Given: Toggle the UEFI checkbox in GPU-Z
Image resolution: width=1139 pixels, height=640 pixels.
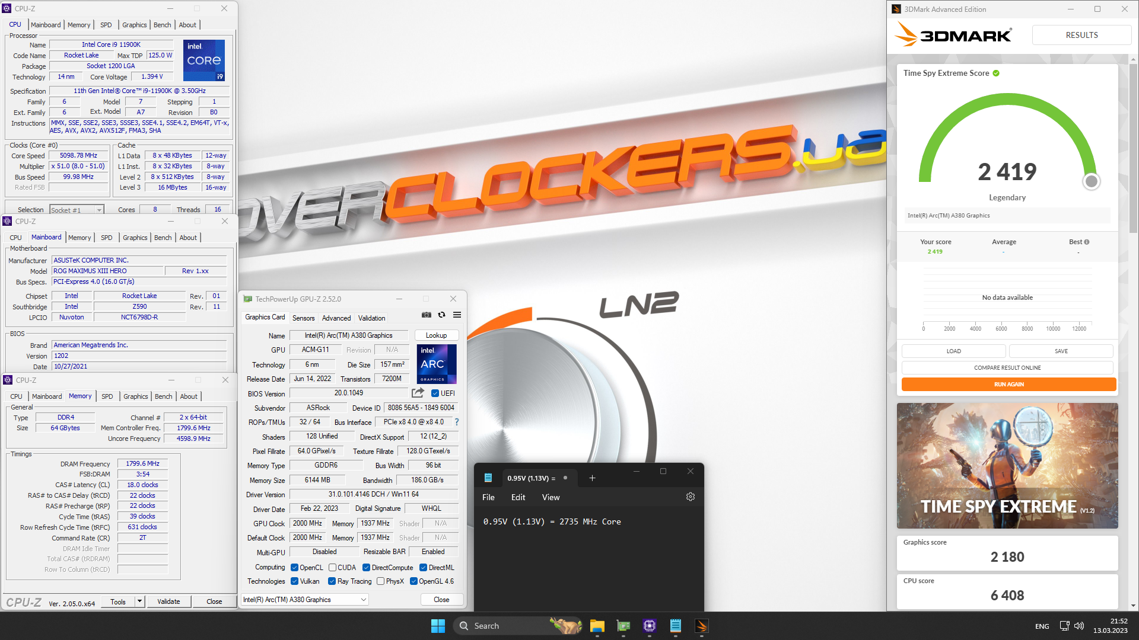Looking at the screenshot, I should point(435,393).
